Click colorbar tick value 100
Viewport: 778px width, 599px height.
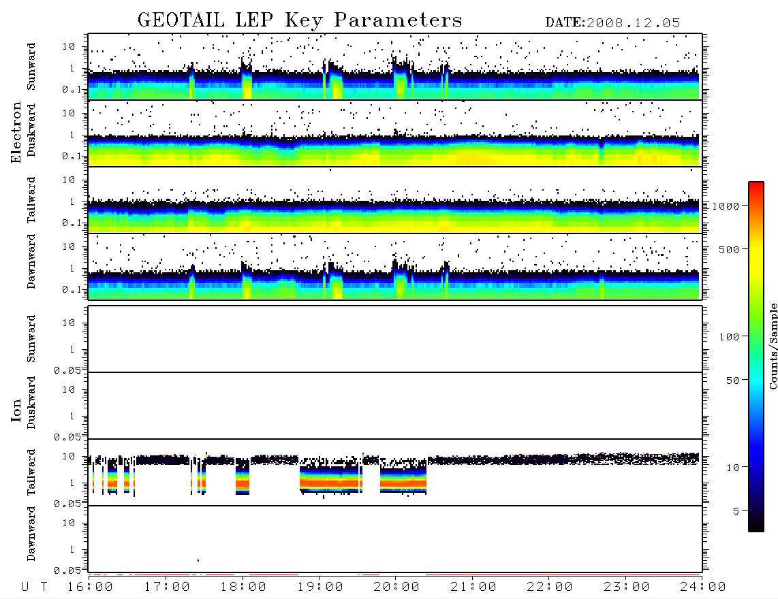(x=729, y=337)
